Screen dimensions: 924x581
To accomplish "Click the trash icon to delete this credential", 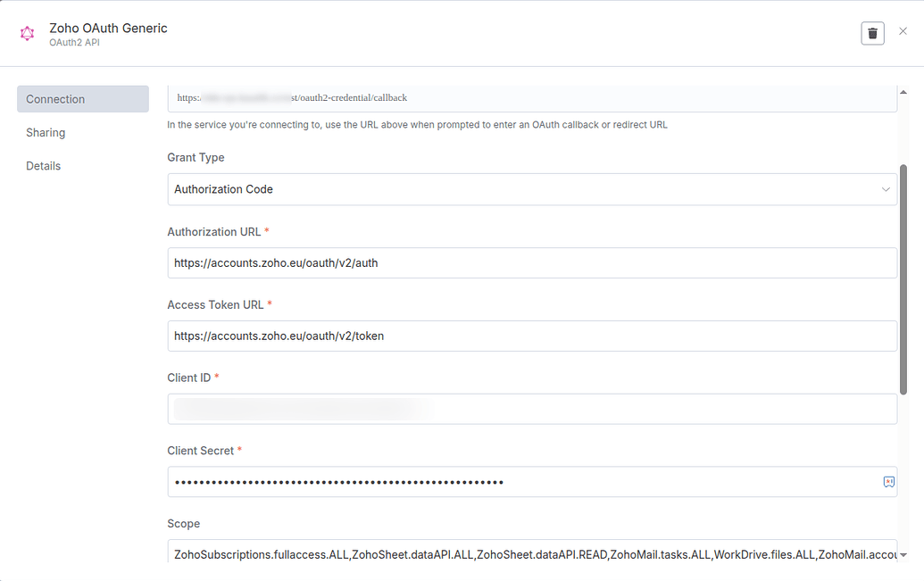I will coord(872,32).
